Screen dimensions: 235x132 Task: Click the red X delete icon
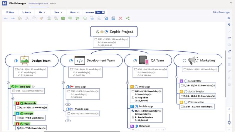[120, 18]
